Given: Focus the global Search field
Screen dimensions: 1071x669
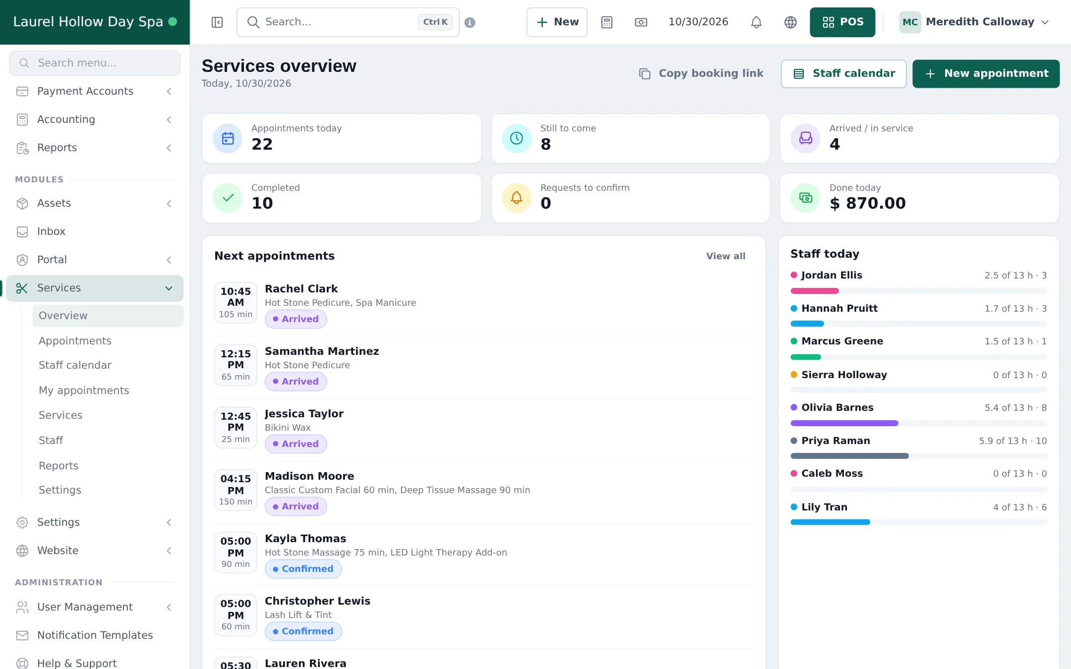Looking at the screenshot, I should [348, 22].
